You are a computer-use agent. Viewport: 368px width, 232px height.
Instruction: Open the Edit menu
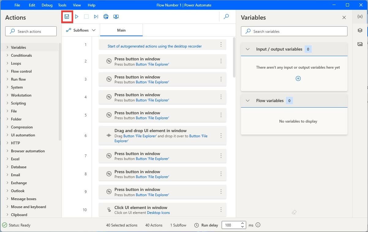pos(32,5)
